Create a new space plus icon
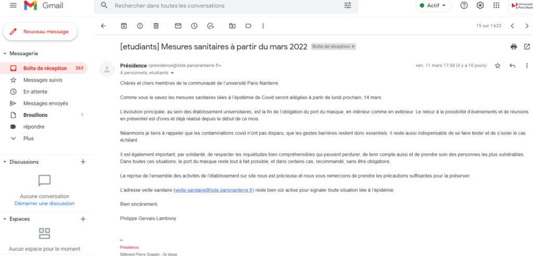The image size is (533, 256). coord(83,219)
